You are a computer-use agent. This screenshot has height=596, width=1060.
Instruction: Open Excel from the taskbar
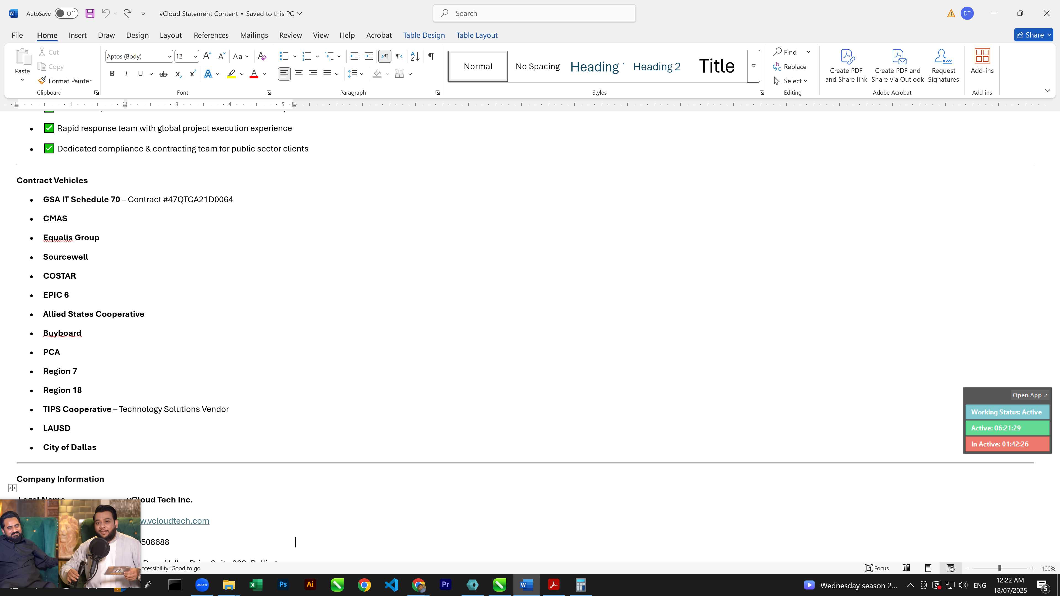[256, 585]
